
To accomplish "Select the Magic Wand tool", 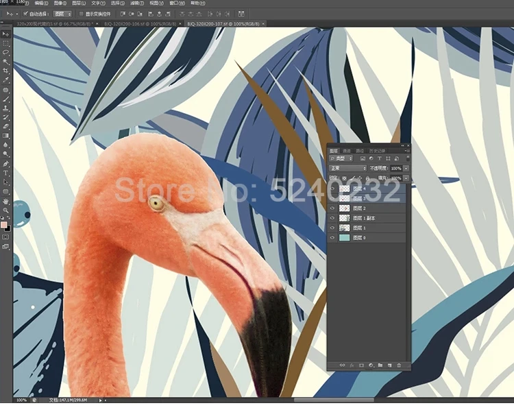I will tap(5, 62).
